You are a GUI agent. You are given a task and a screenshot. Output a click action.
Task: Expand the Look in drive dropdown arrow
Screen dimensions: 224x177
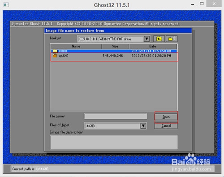click(x=146, y=39)
